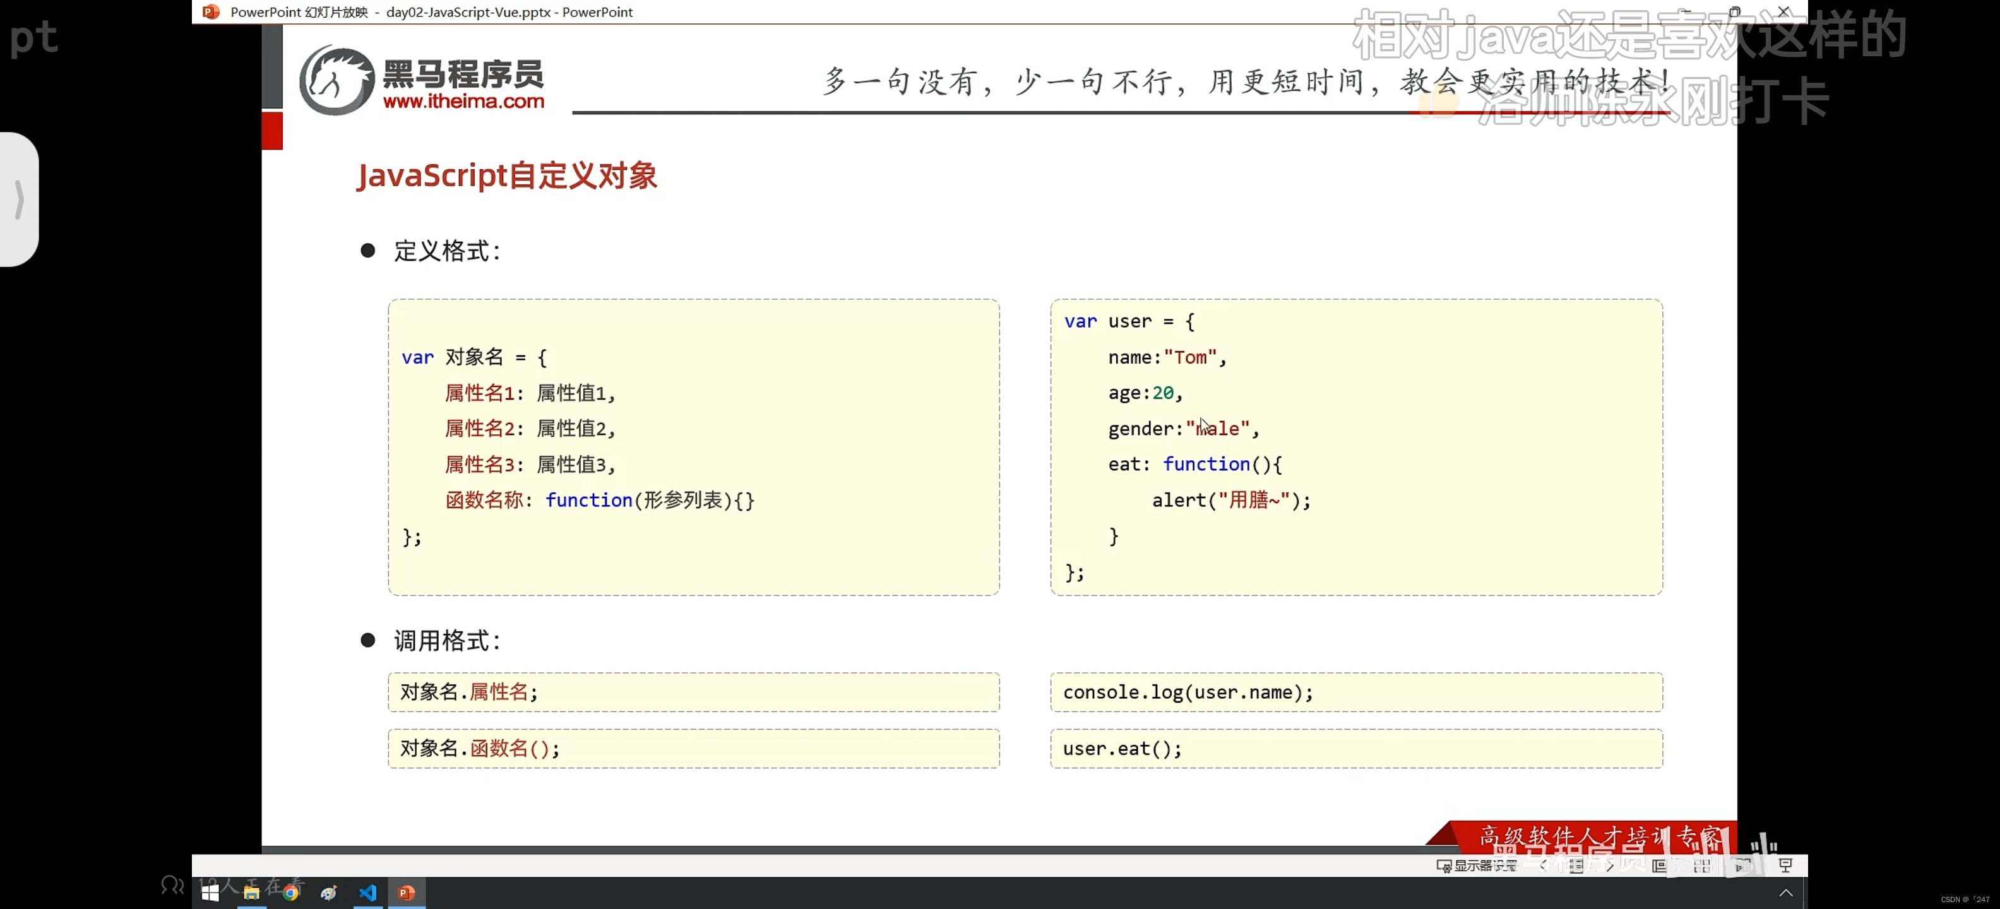The height and width of the screenshot is (909, 2000).
Task: Click the name:"Tom" line
Action: click(x=1167, y=357)
